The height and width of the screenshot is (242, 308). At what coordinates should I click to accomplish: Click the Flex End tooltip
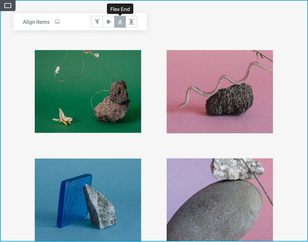[x=120, y=9]
